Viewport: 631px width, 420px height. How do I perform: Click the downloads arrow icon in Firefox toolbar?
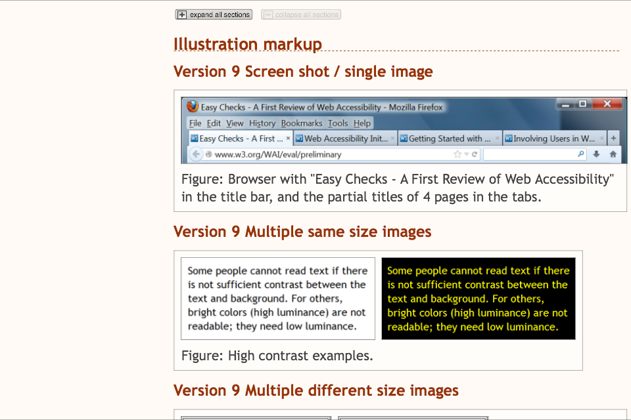597,155
